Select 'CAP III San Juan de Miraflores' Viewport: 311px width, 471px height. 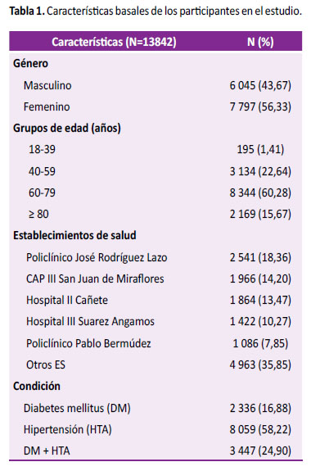pyautogui.click(x=95, y=279)
